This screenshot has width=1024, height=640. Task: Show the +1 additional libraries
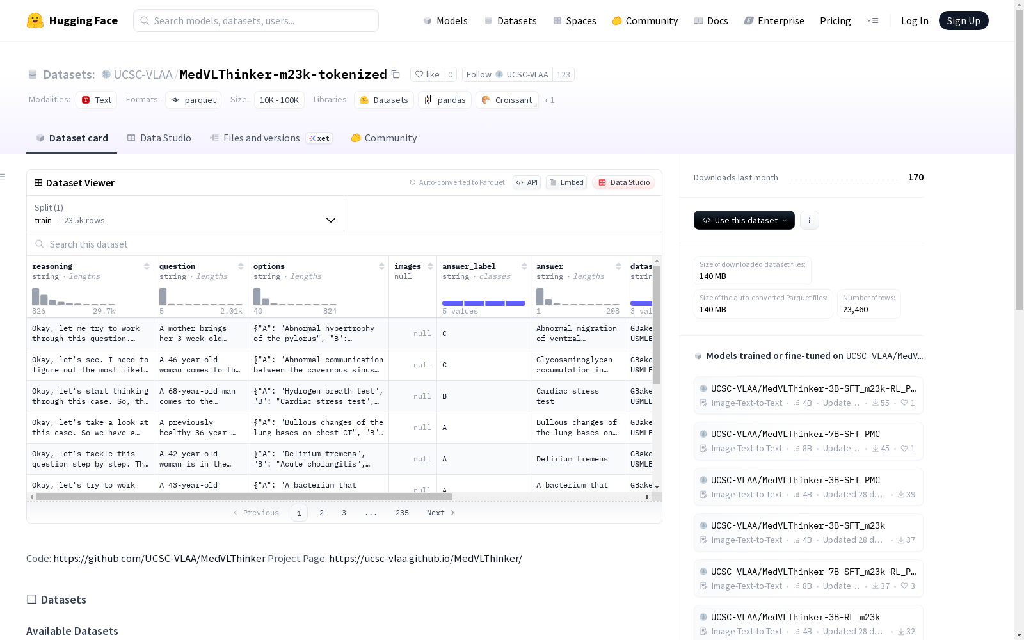coord(549,100)
